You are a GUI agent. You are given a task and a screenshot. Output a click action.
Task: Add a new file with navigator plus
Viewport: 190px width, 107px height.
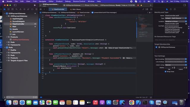tap(5, 97)
